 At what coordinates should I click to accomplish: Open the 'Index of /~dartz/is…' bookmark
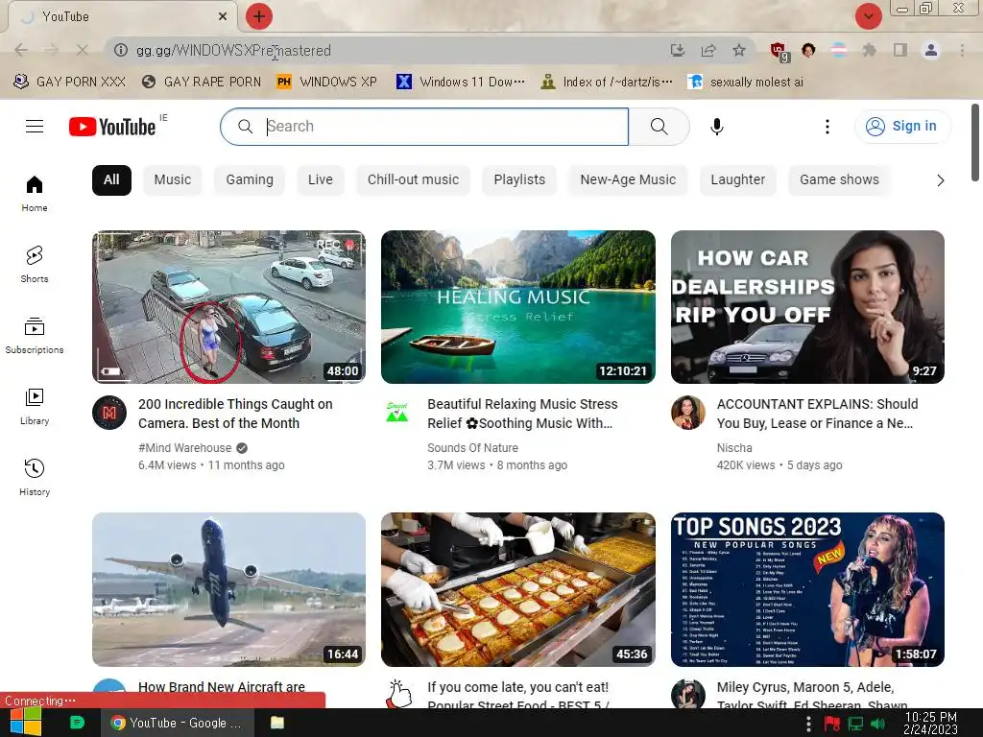607,83
